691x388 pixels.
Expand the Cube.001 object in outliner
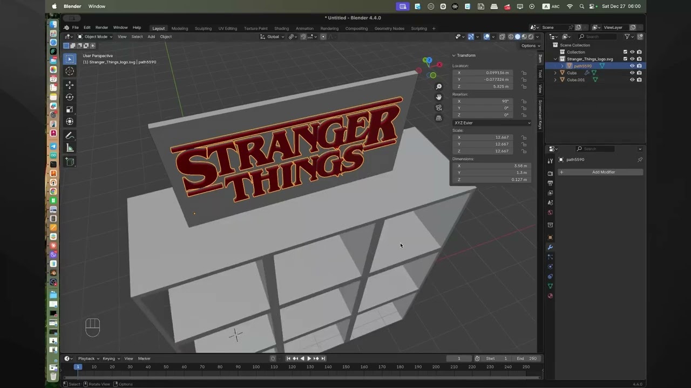[x=555, y=80]
